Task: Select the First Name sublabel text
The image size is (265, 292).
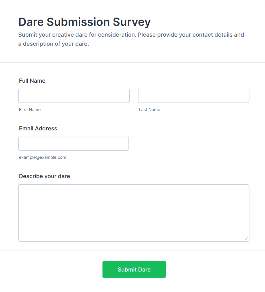Action: point(30,110)
